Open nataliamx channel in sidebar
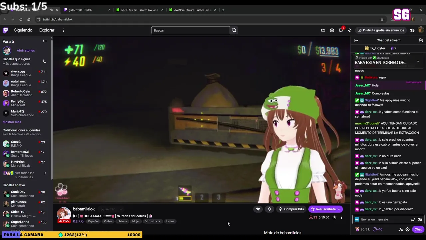 tap(25, 83)
